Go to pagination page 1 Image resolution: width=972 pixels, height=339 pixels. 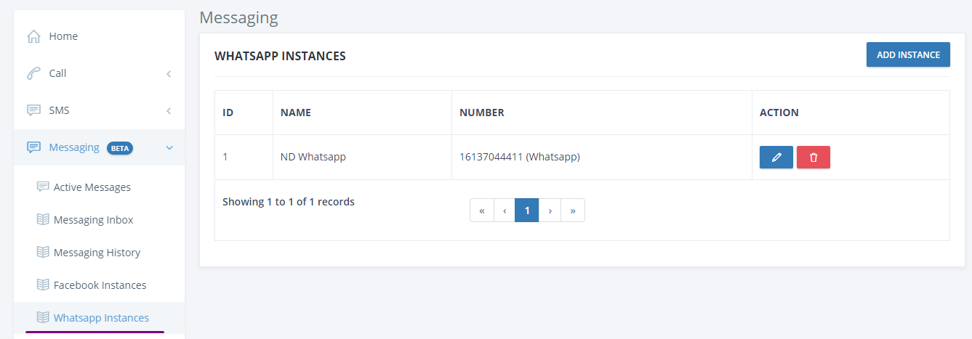tap(527, 211)
